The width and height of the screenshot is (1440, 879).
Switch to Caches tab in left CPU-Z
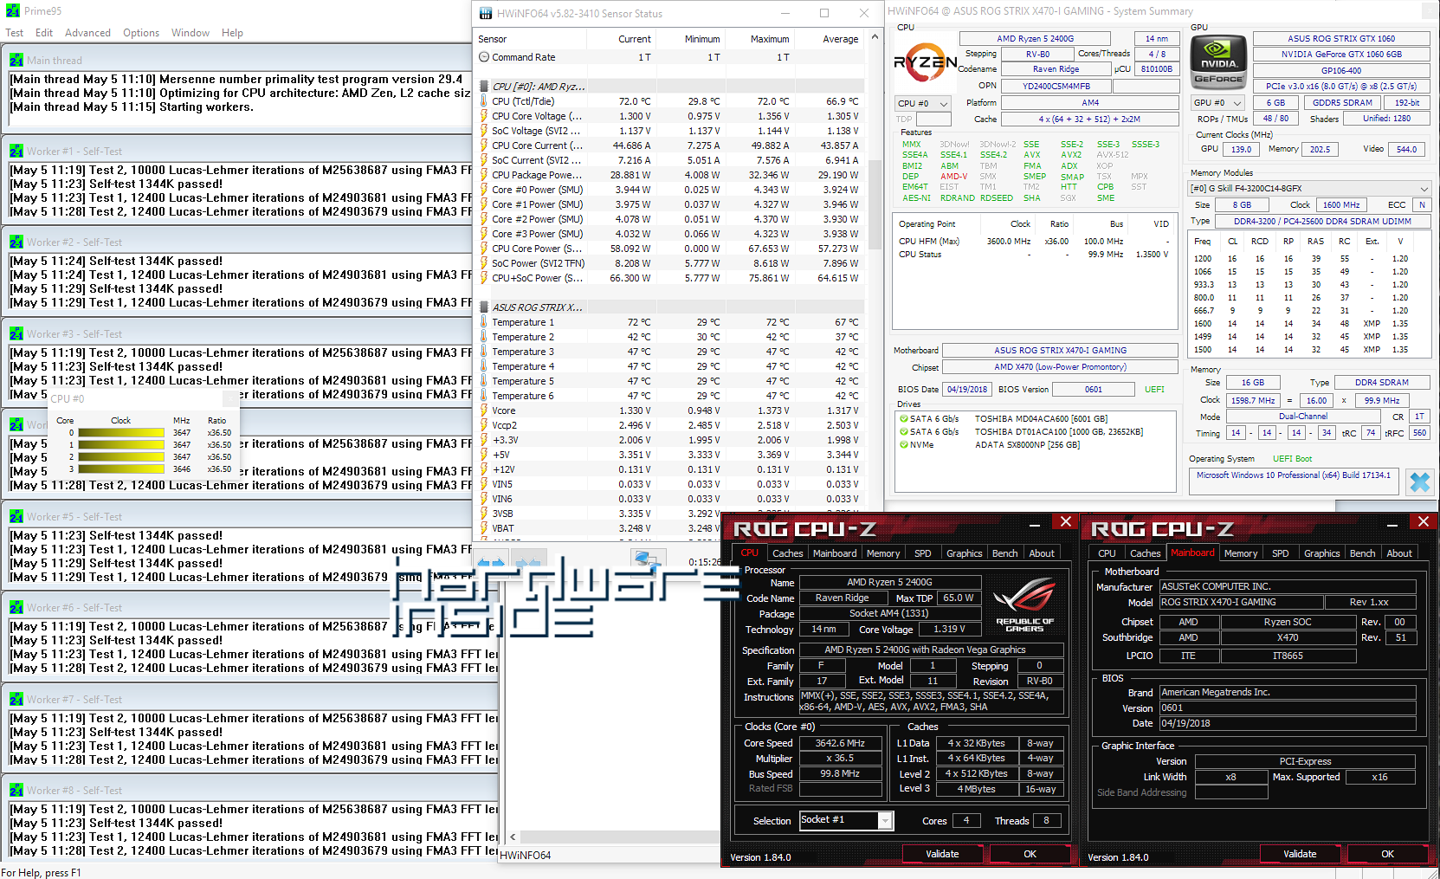coord(788,553)
